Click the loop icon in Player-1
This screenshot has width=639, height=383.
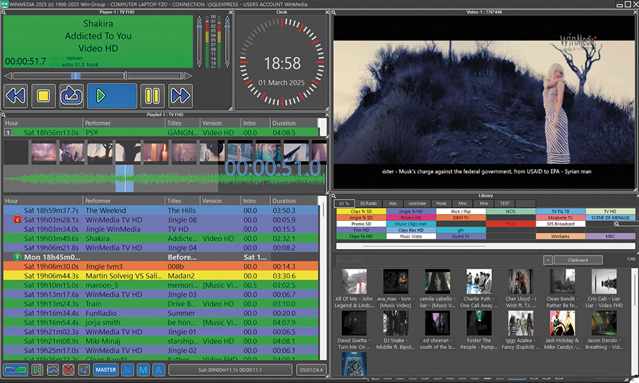pyautogui.click(x=72, y=96)
